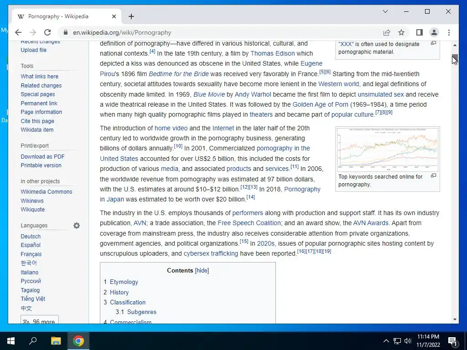Jump to the Subgenres subsection

[142, 312]
